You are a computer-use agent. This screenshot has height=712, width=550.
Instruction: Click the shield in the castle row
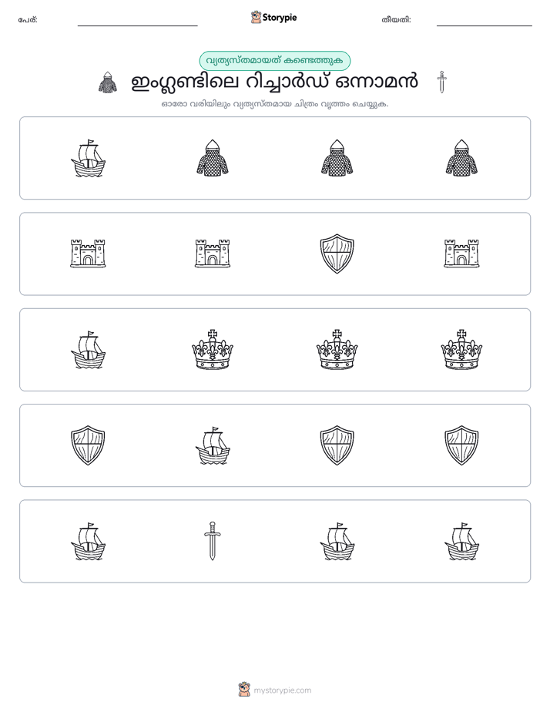(x=337, y=254)
